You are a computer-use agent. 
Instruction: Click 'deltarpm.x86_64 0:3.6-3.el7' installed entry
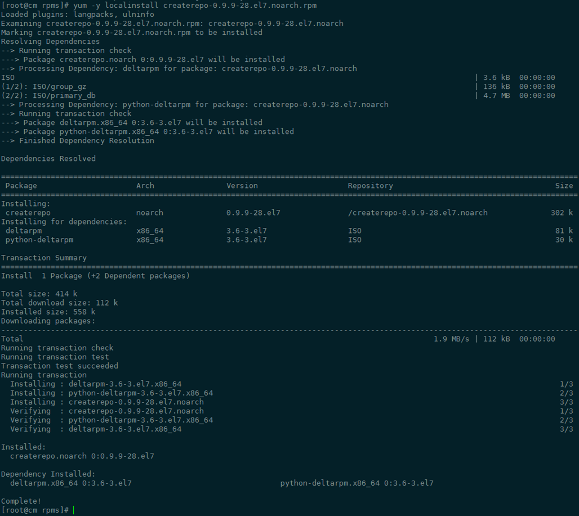71,483
